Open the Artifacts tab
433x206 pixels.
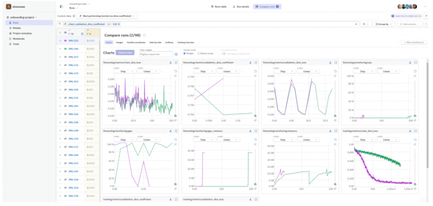pyautogui.click(x=169, y=43)
